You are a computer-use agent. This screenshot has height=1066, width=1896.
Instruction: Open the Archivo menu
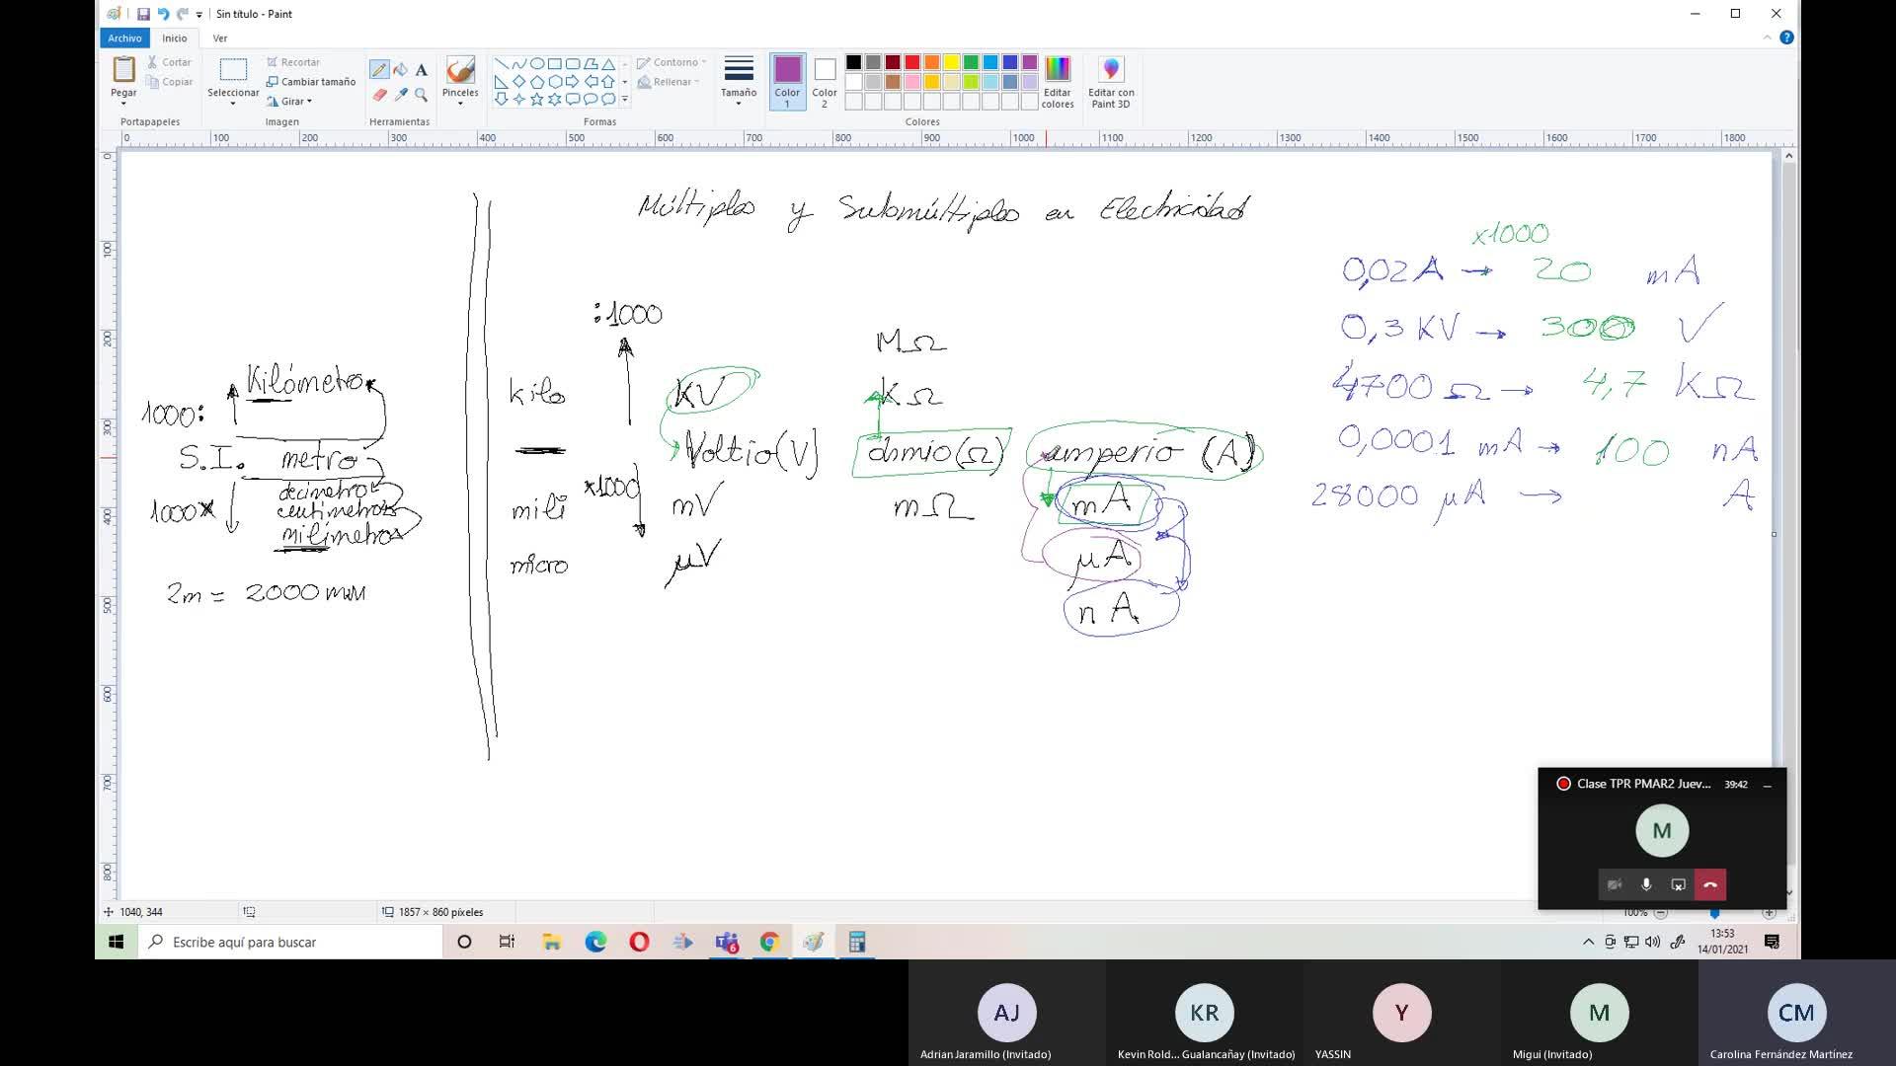124,38
